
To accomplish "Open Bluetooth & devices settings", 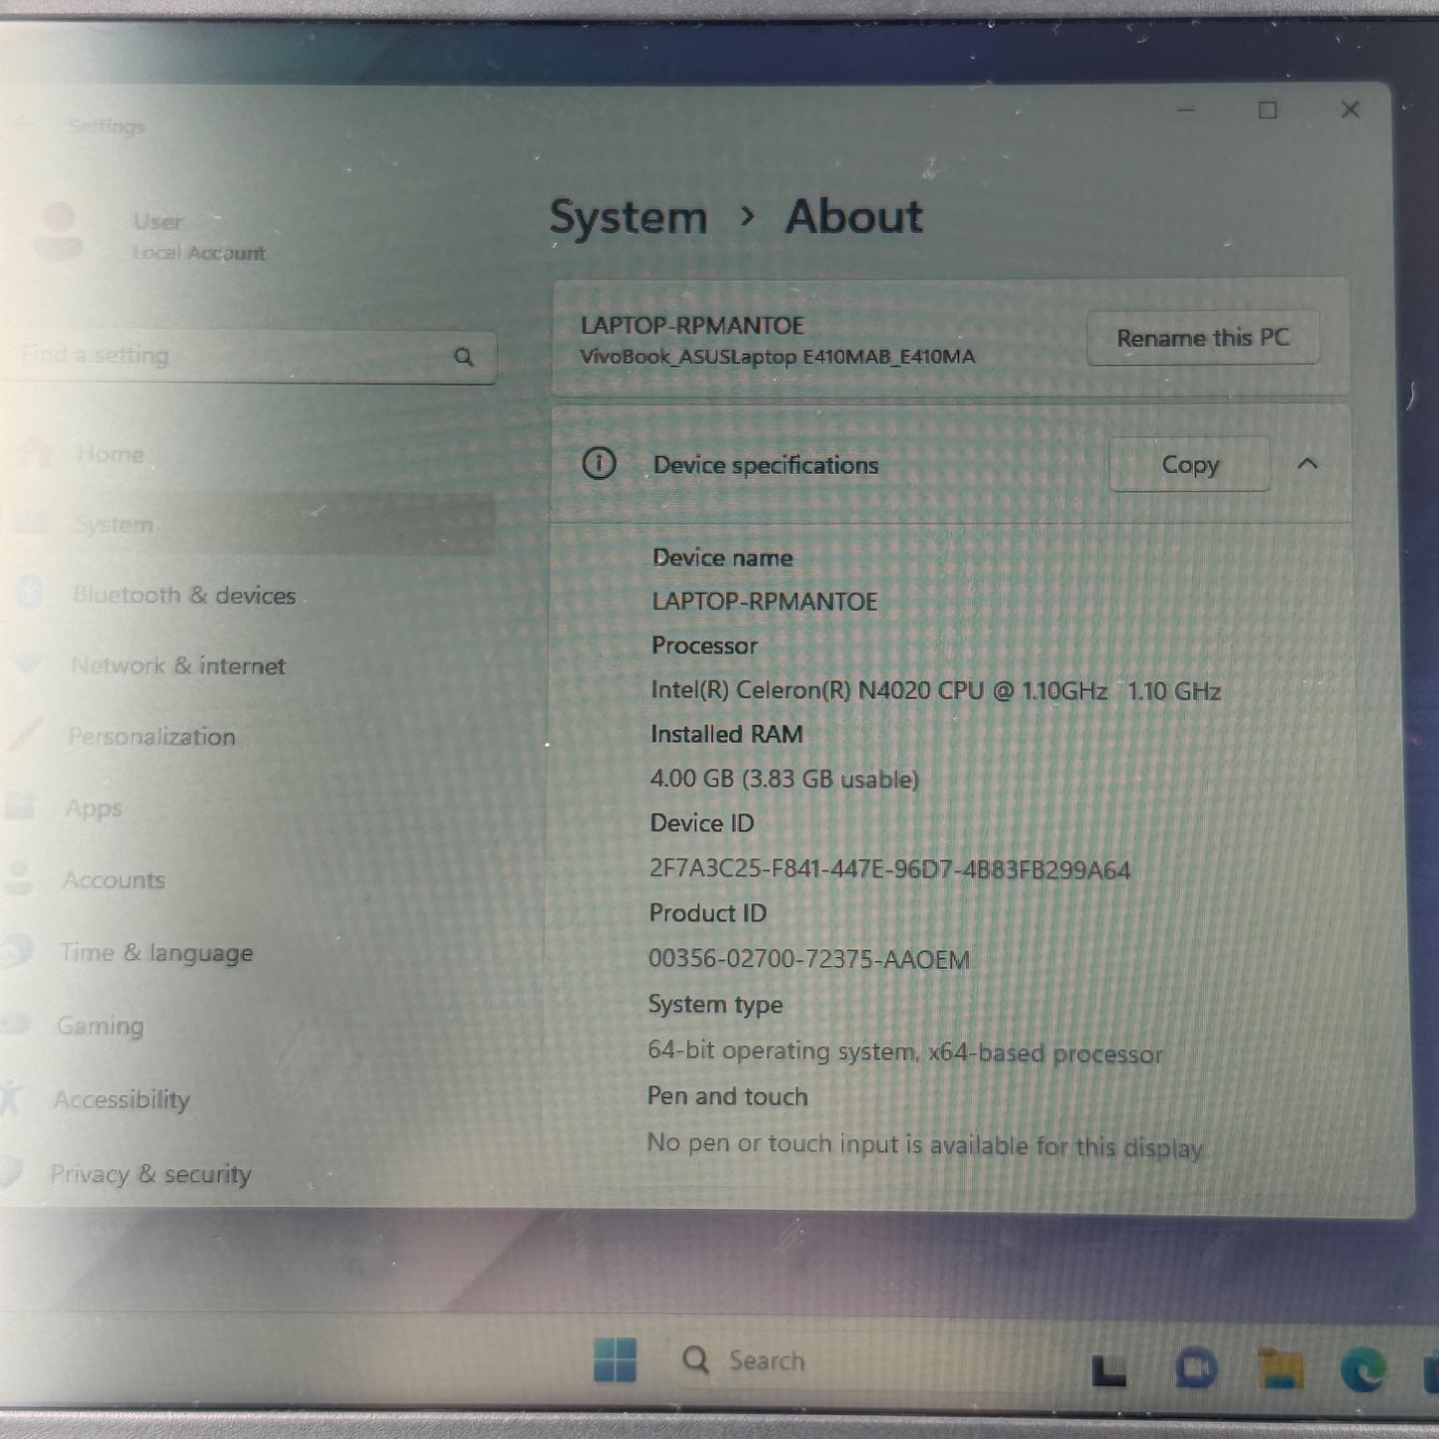I will point(184,596).
